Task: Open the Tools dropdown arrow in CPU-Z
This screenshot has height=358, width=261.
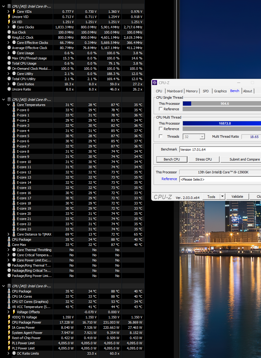Action: (x=222, y=197)
